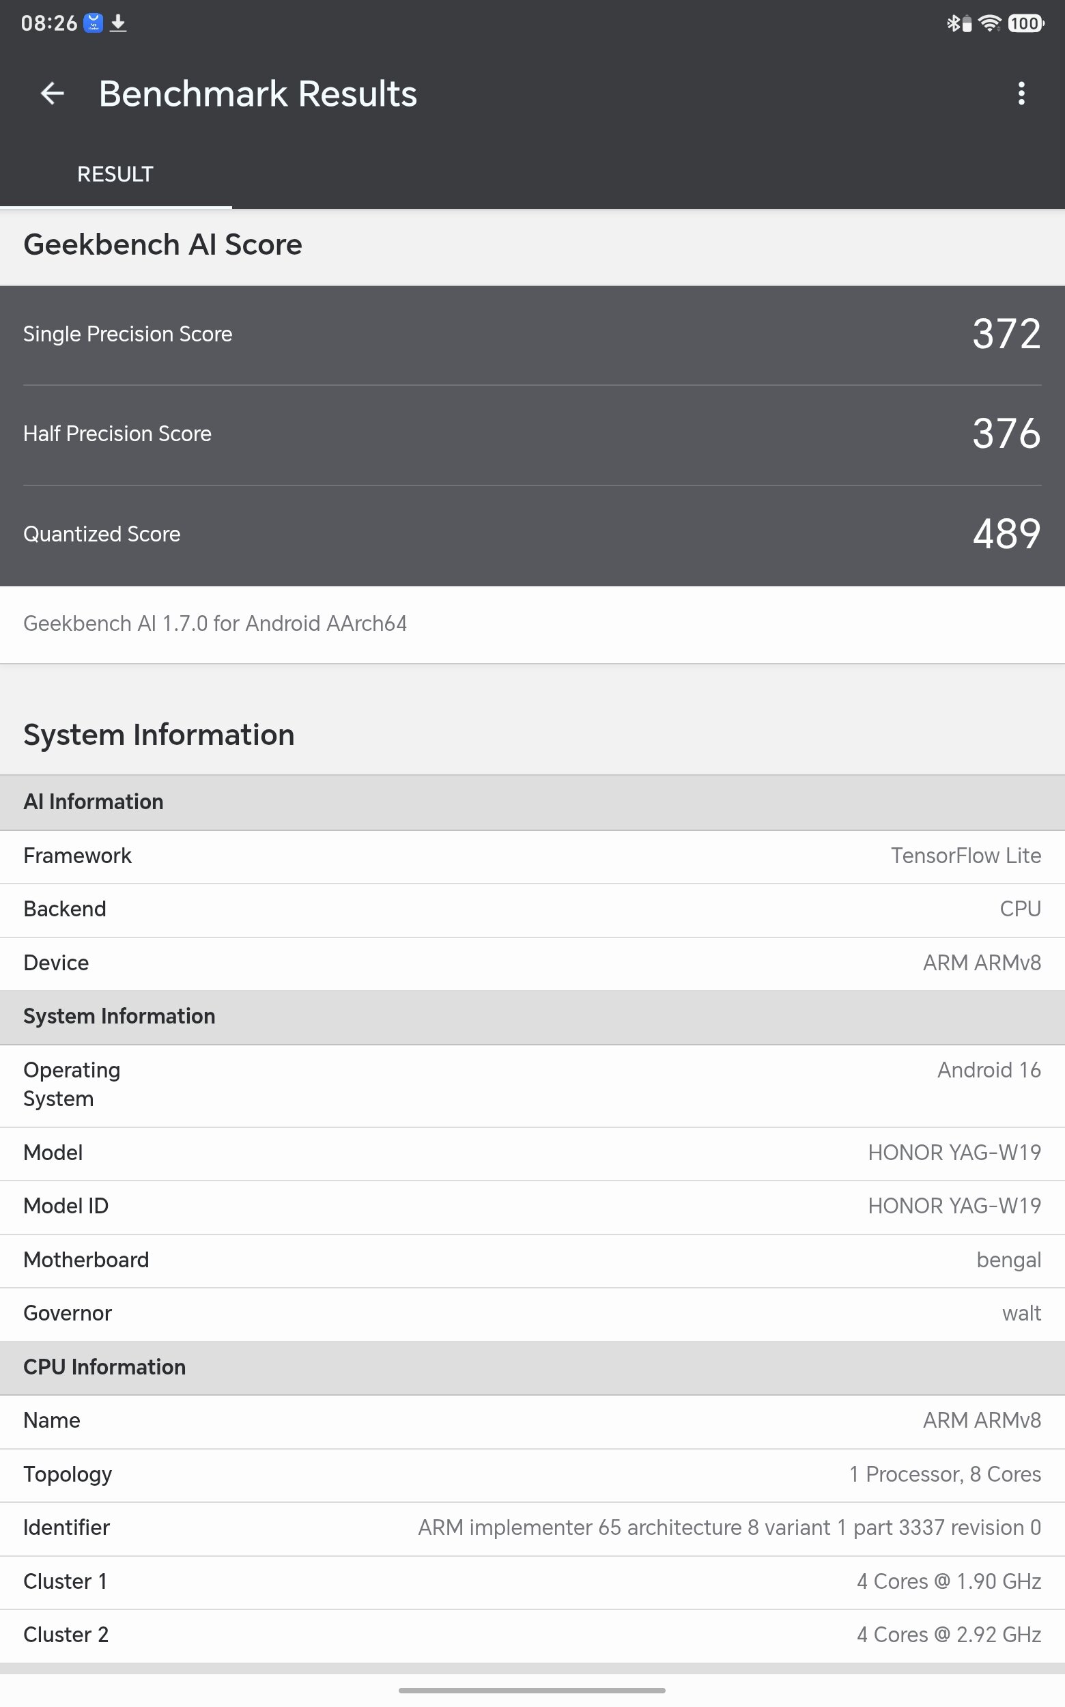Image resolution: width=1065 pixels, height=1707 pixels.
Task: Tap HONOR YAG-W19 in the Model row
Action: click(954, 1153)
